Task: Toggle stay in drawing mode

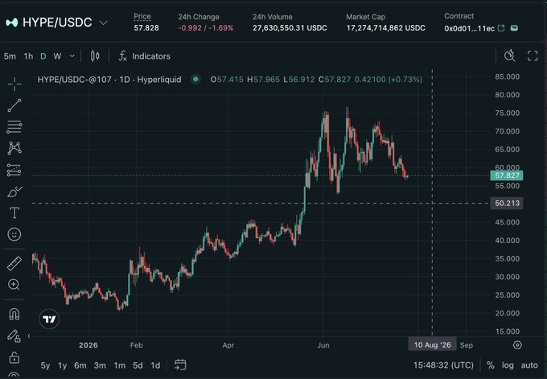Action: click(x=14, y=336)
